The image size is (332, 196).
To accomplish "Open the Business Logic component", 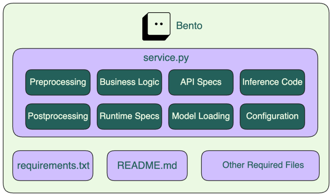I will click(x=129, y=82).
